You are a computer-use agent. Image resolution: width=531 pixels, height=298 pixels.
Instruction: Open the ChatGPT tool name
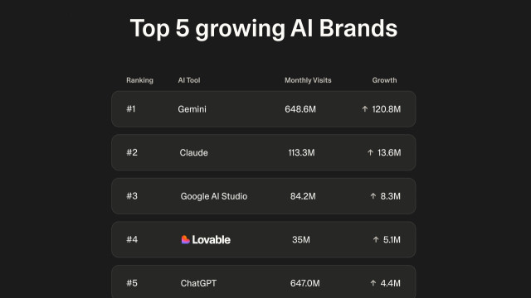tap(198, 283)
